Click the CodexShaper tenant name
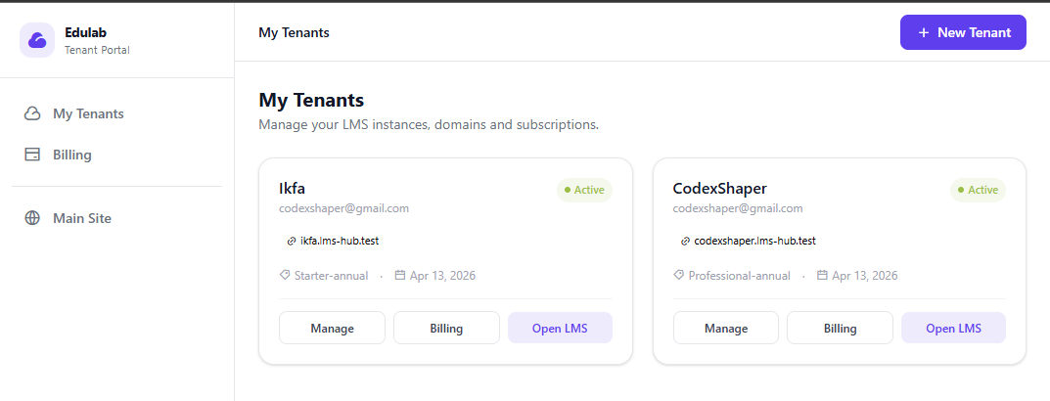This screenshot has height=401, width=1050. click(720, 188)
